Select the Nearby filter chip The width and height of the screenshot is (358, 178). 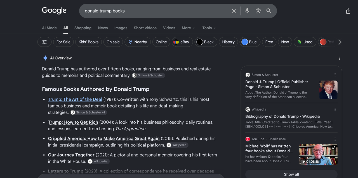click(x=138, y=42)
